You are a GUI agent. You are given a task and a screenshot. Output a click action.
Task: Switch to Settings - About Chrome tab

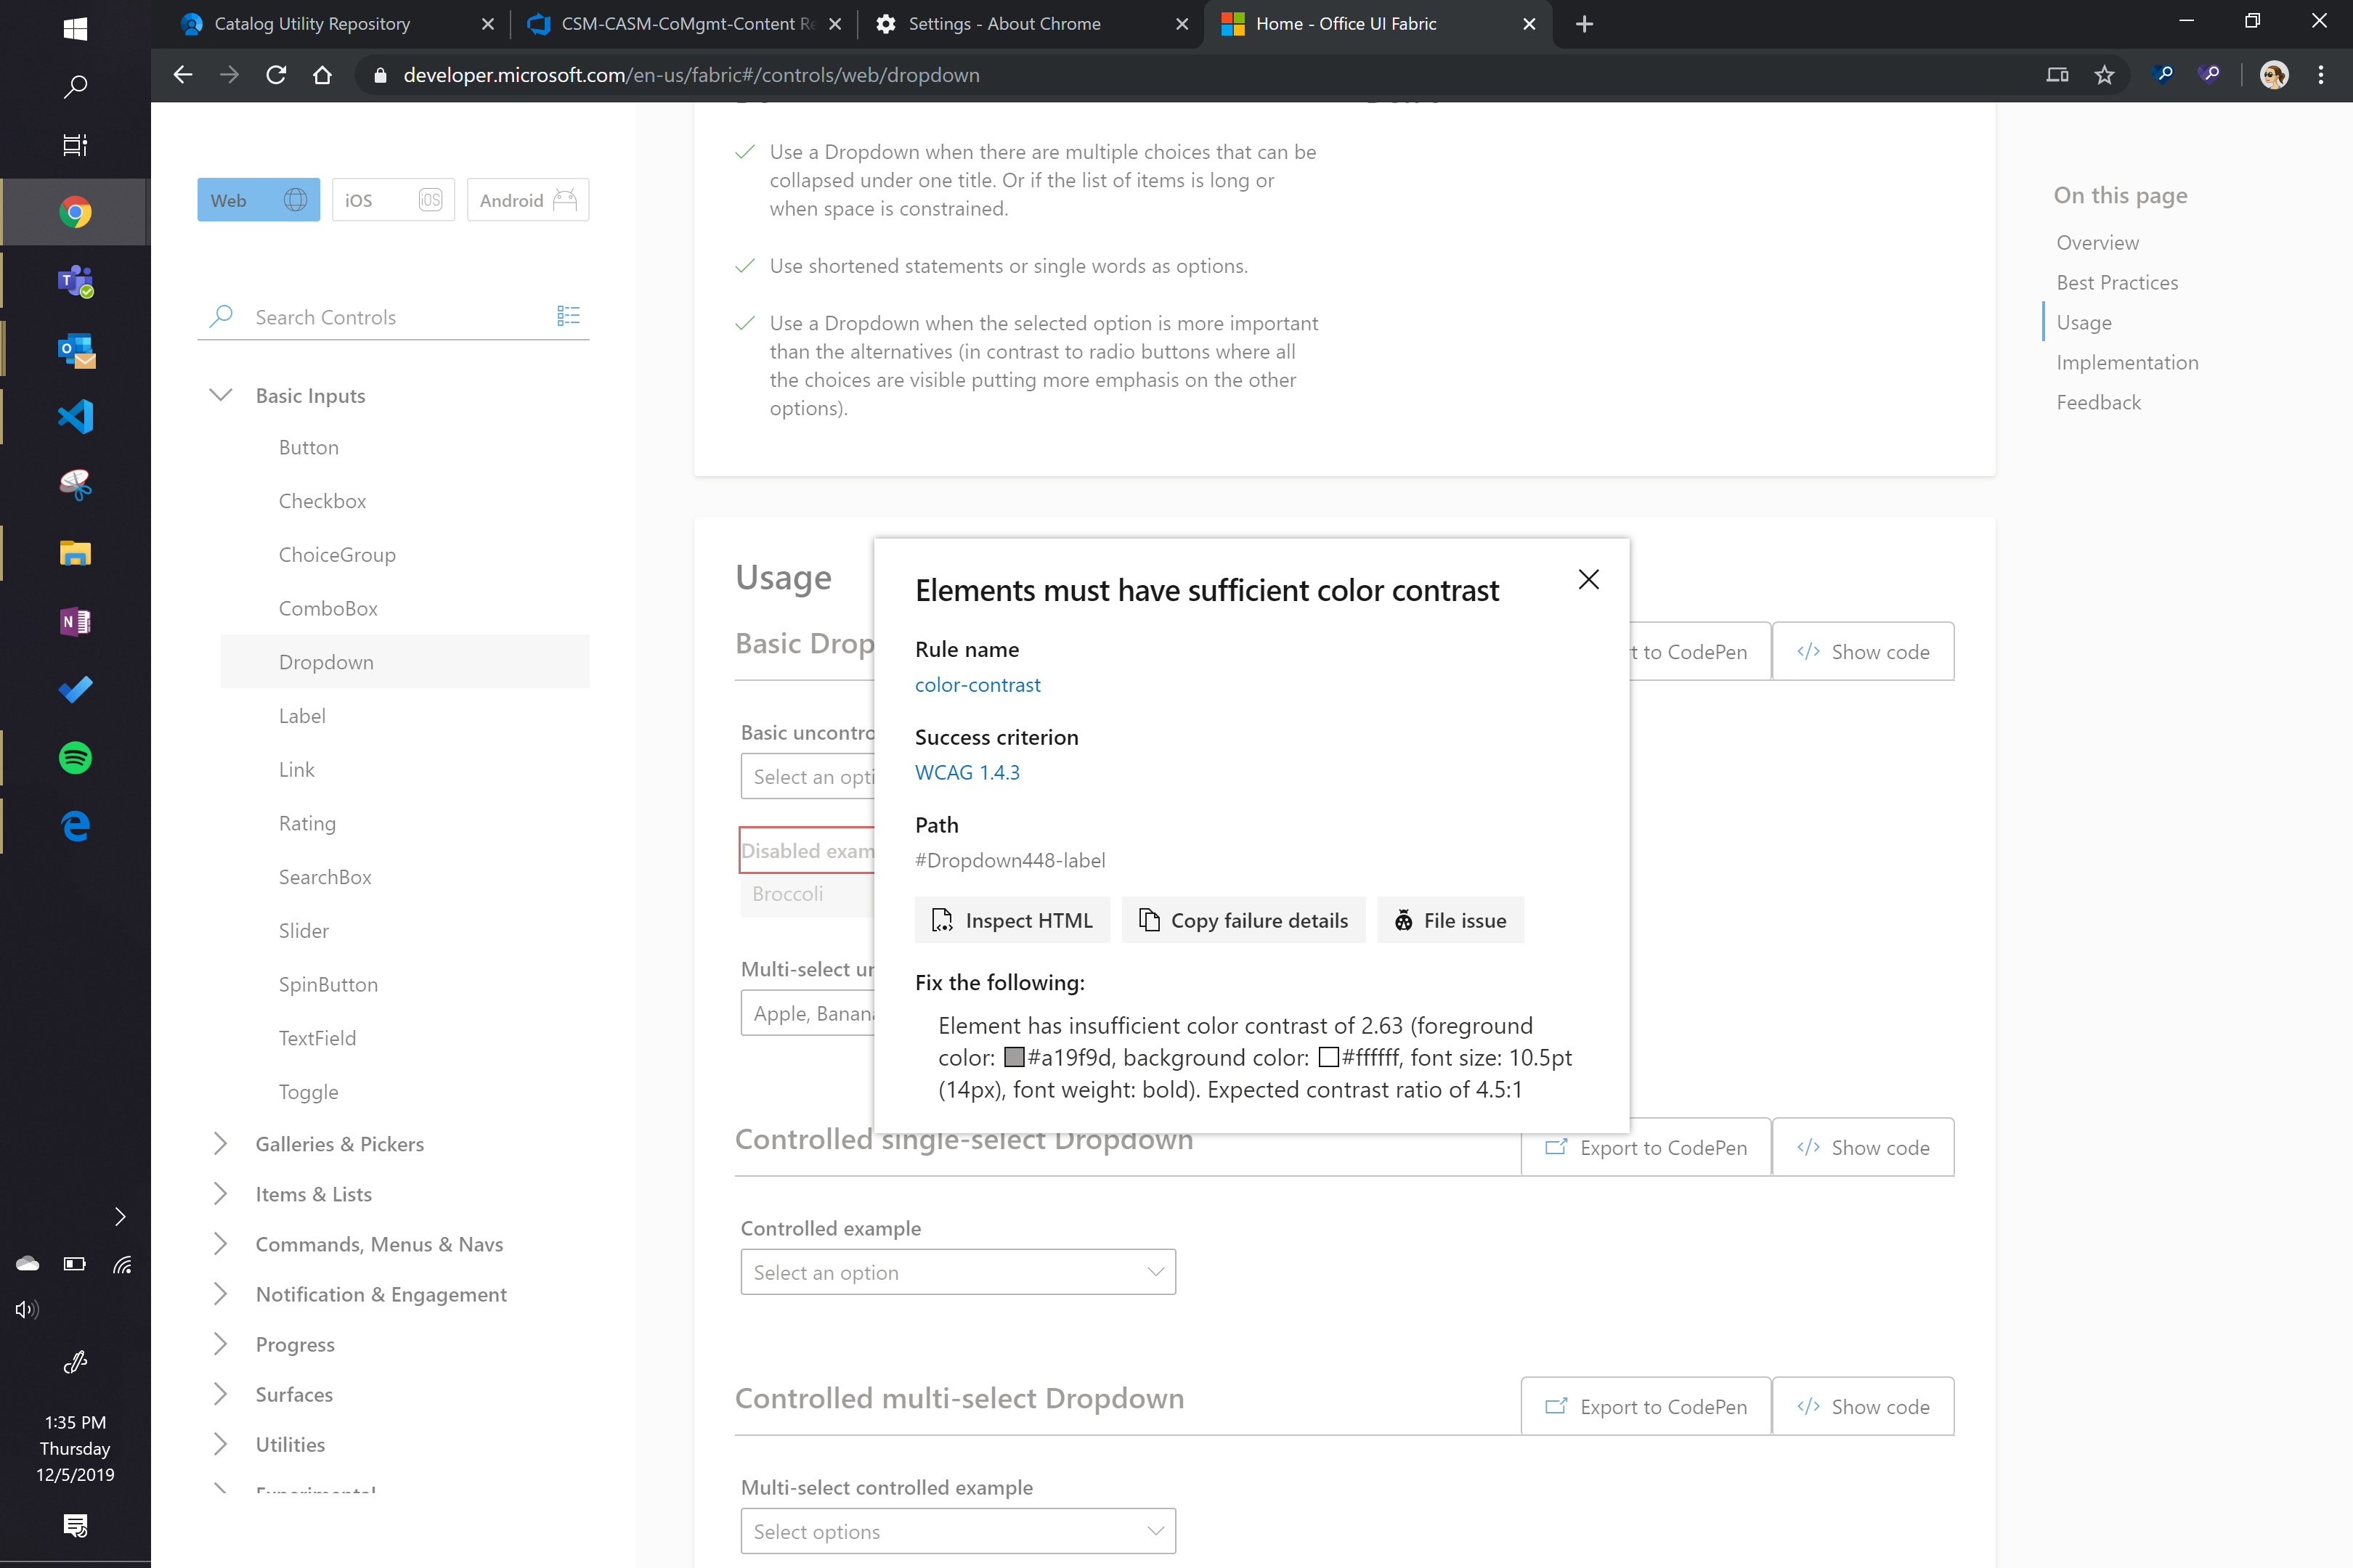(x=1004, y=24)
